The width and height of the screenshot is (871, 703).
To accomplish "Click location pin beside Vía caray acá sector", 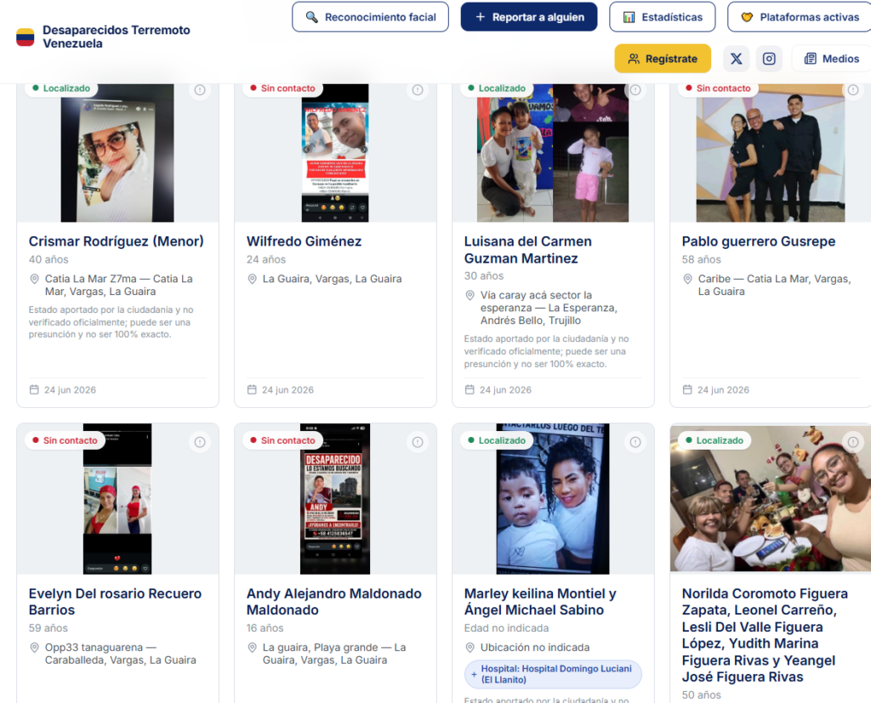I will pos(470,296).
